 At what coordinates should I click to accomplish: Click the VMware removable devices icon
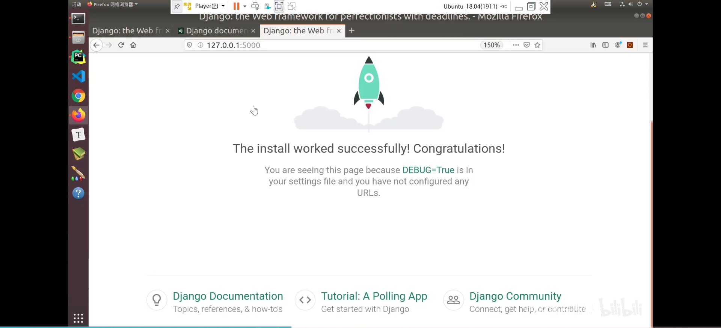click(x=267, y=6)
